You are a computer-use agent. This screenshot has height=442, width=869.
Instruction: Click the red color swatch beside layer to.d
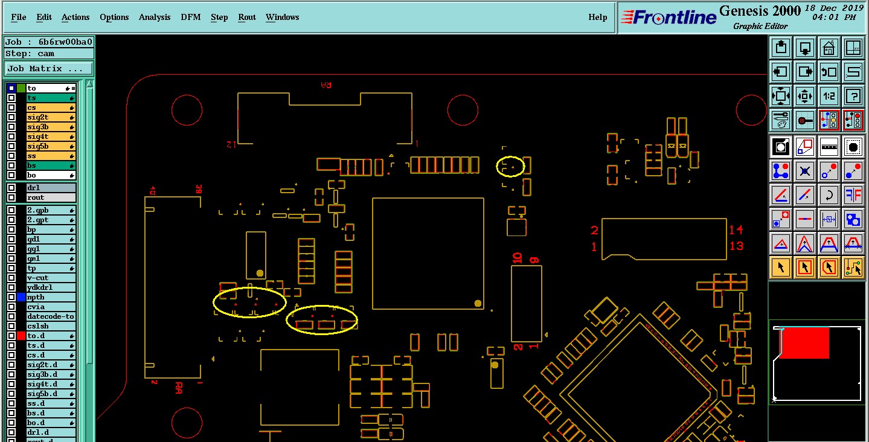point(21,336)
